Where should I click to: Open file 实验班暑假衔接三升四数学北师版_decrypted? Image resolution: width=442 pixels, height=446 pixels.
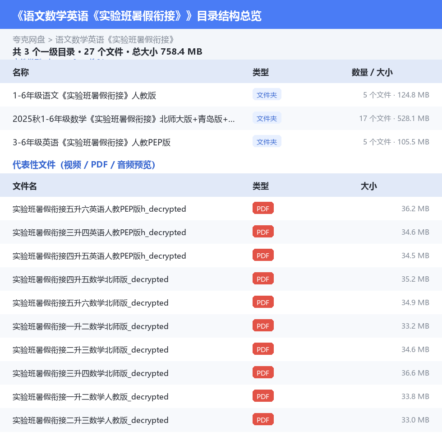coord(90,373)
